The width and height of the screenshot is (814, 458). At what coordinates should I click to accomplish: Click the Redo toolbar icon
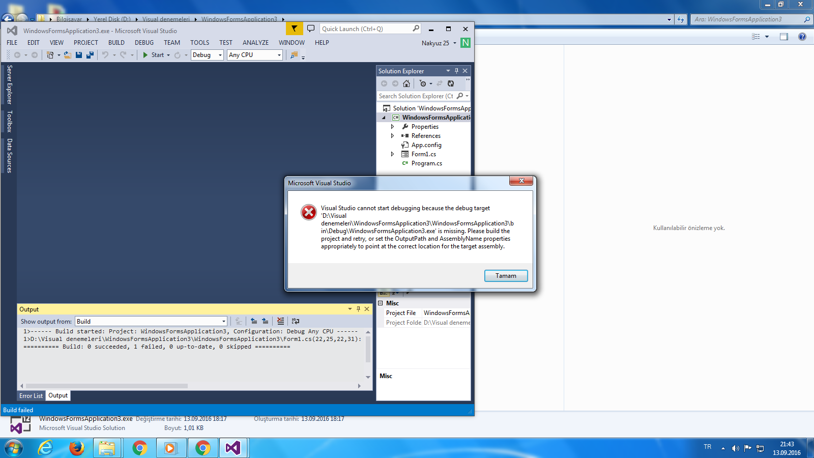click(123, 55)
